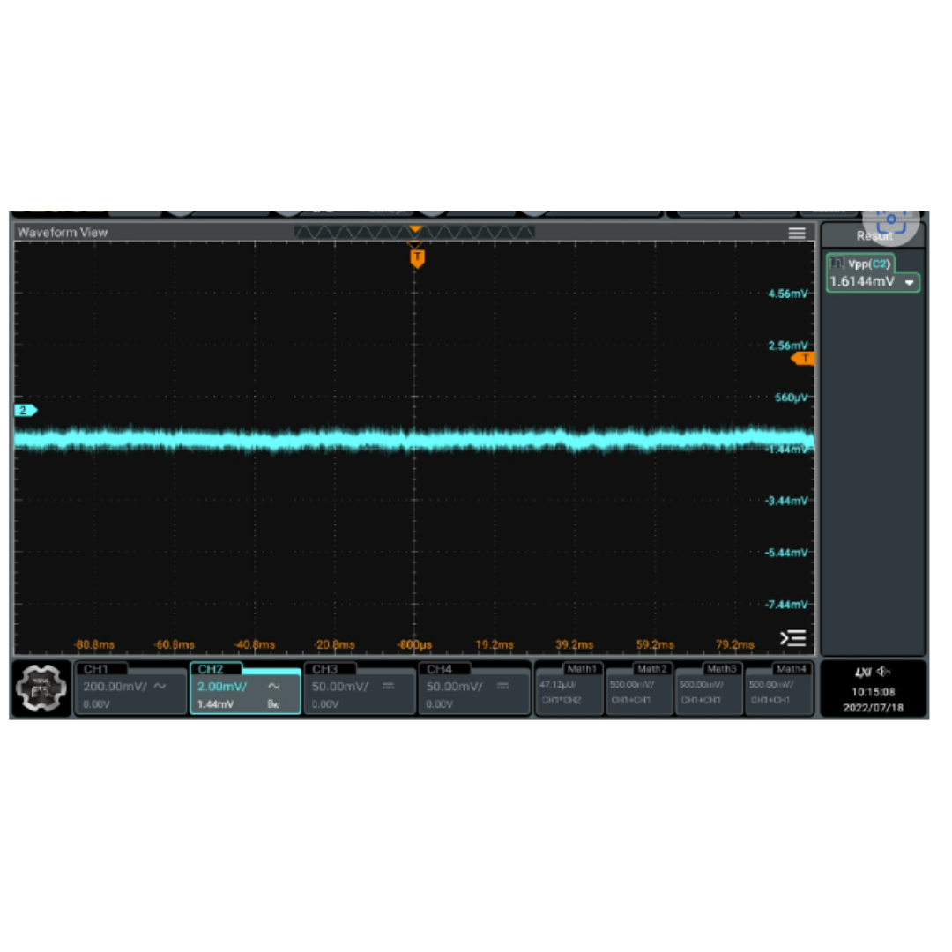
Task: Click the Waveform View hamburger menu icon
Action: tap(797, 233)
